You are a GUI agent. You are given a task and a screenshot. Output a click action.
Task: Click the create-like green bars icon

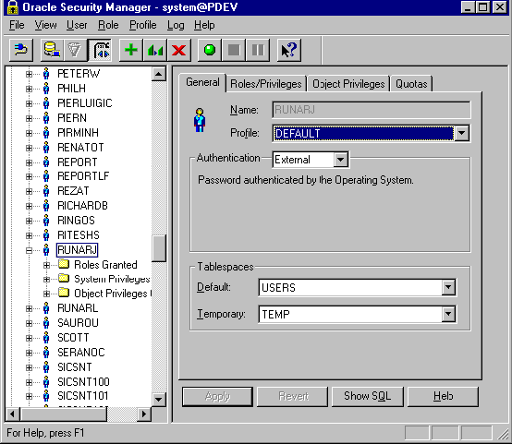155,50
